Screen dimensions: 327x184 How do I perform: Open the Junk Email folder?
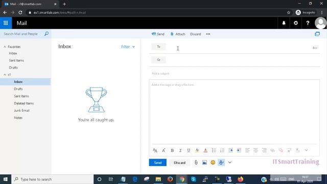point(21,110)
